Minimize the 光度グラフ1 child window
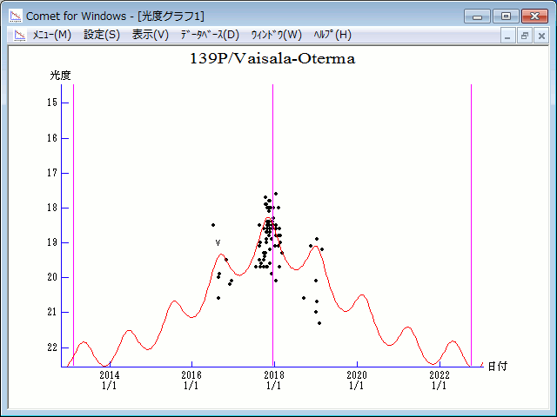This screenshot has width=557, height=417. click(x=507, y=36)
